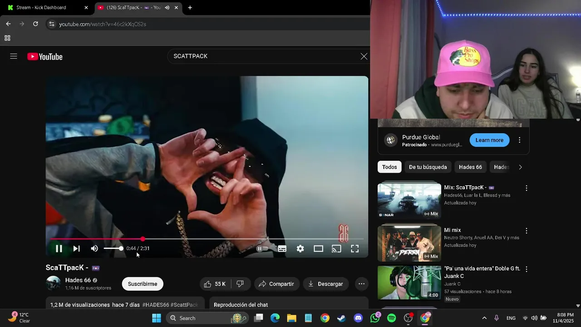Image resolution: width=581 pixels, height=327 pixels.
Task: Mute the video player volume
Action: pyautogui.click(x=94, y=248)
